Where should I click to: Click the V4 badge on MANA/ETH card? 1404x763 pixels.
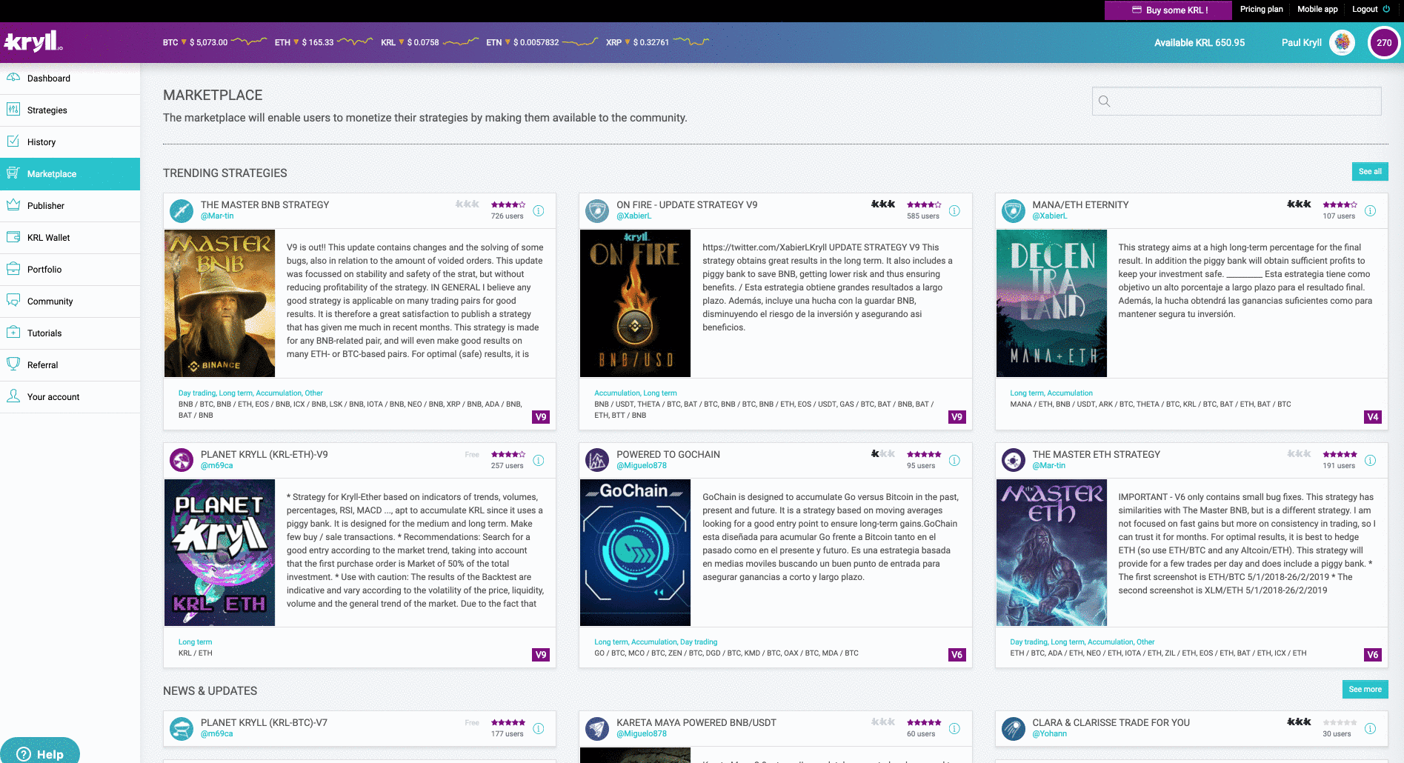(x=1373, y=417)
